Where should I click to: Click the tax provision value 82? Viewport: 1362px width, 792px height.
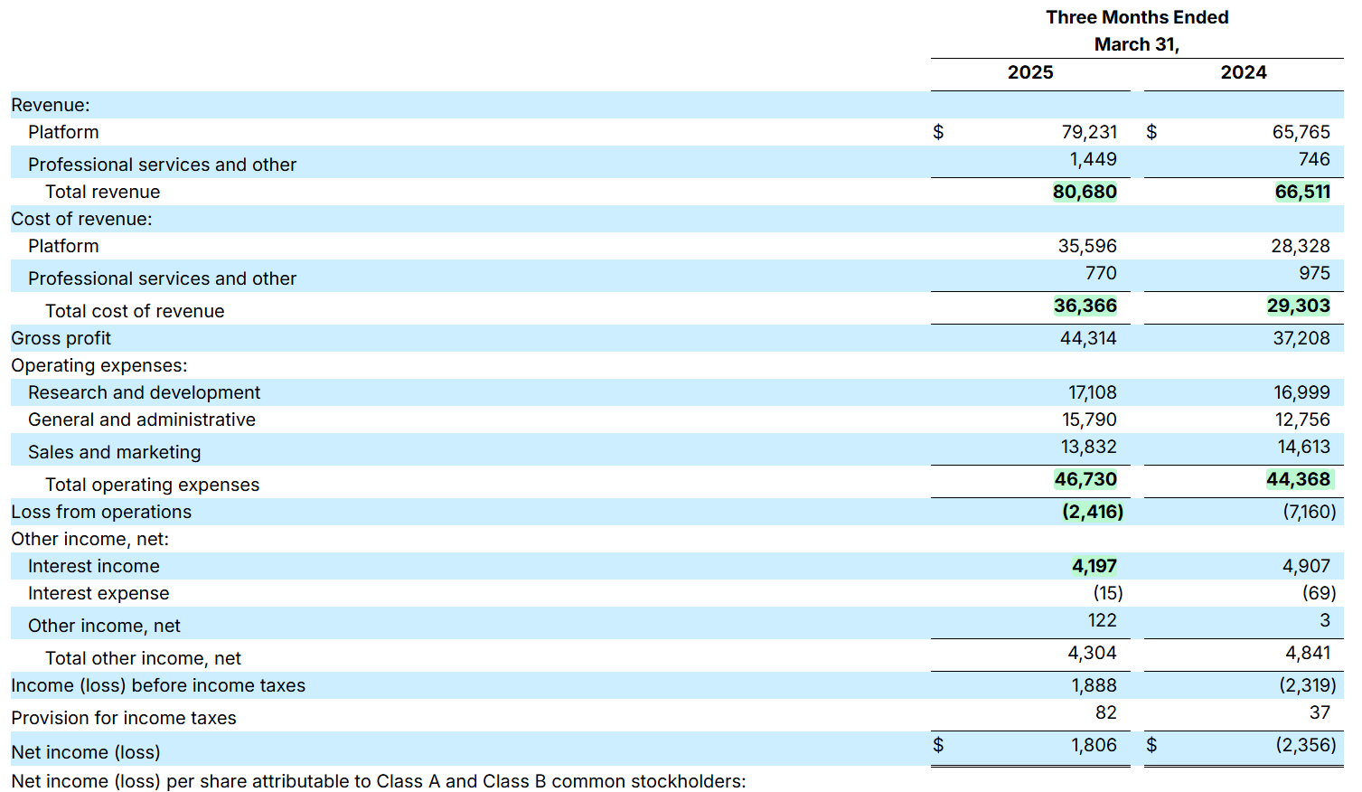click(x=1106, y=712)
